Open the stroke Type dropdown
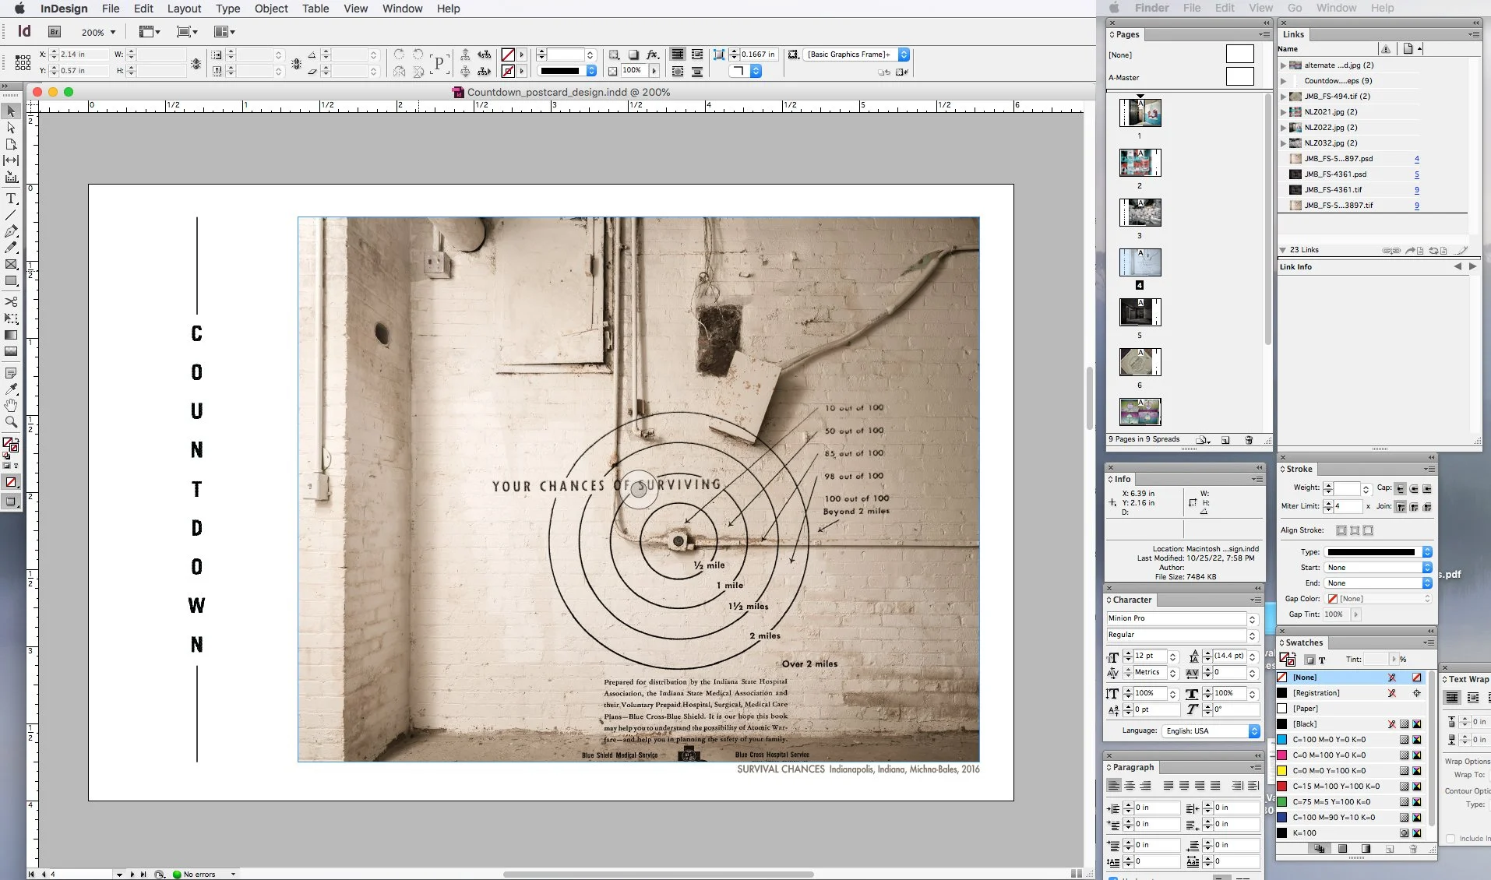The image size is (1491, 880). (x=1377, y=552)
